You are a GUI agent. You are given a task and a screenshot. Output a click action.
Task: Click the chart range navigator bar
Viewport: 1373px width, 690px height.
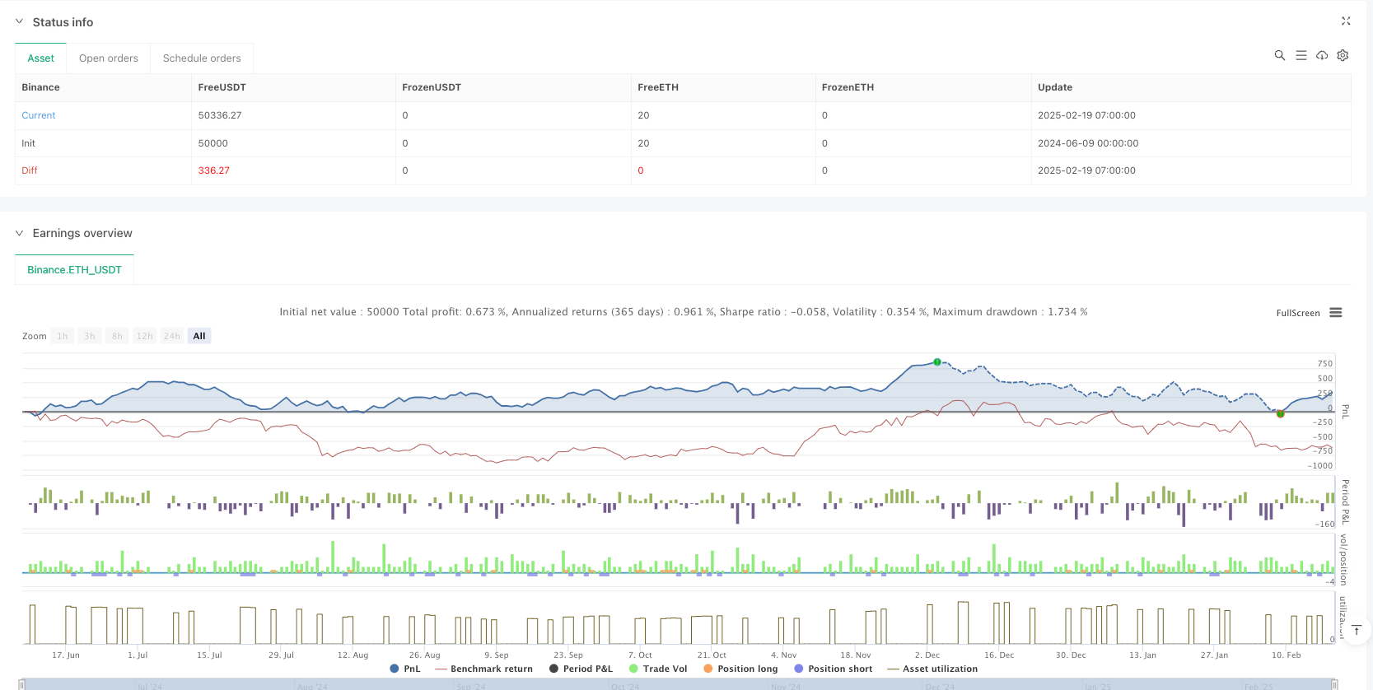click(x=675, y=684)
